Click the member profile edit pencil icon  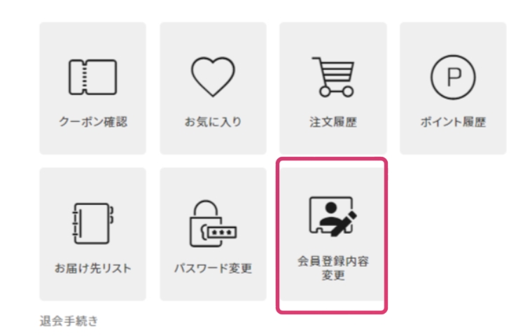[333, 216]
